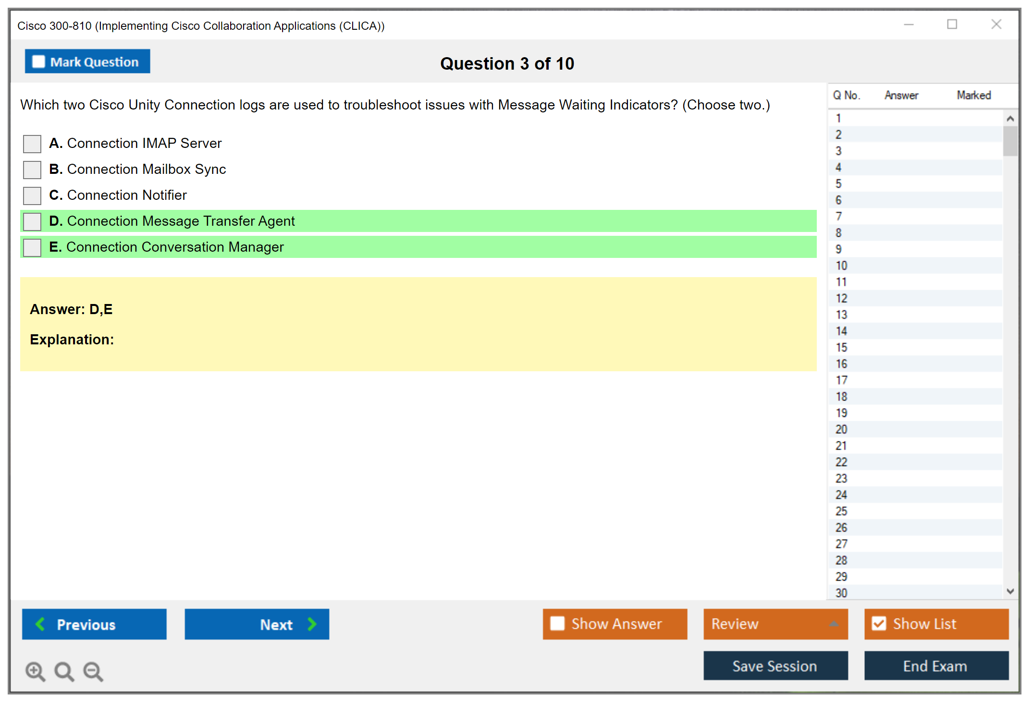Toggle the Mark Question checkbox
The height and width of the screenshot is (706, 1033).
pyautogui.click(x=38, y=61)
